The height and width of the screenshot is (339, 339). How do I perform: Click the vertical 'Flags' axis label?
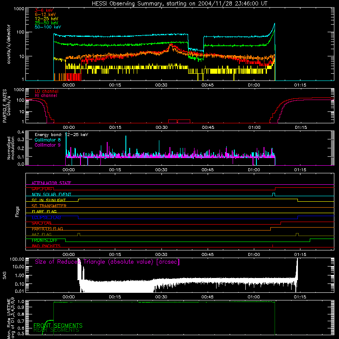click(17, 211)
